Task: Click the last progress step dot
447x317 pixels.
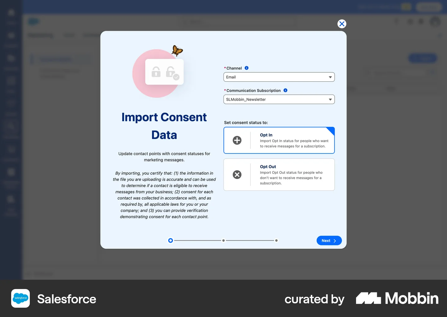Action: (x=276, y=241)
